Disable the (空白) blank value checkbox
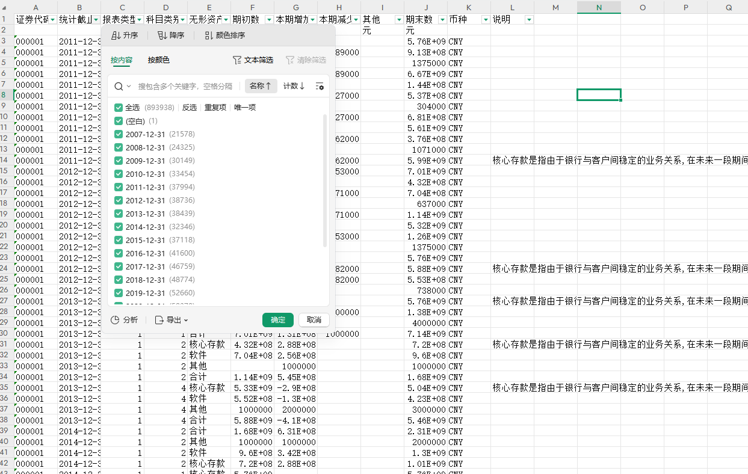This screenshot has width=748, height=474. (x=118, y=120)
